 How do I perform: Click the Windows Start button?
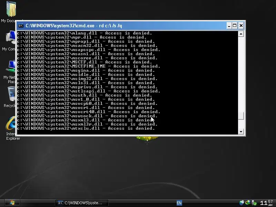coord(12,203)
